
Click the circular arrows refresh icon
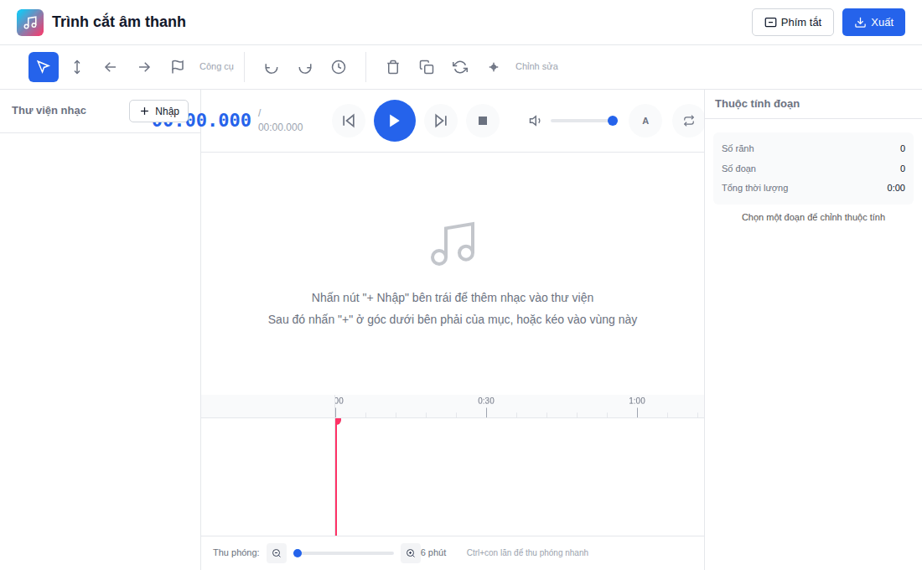pos(460,67)
